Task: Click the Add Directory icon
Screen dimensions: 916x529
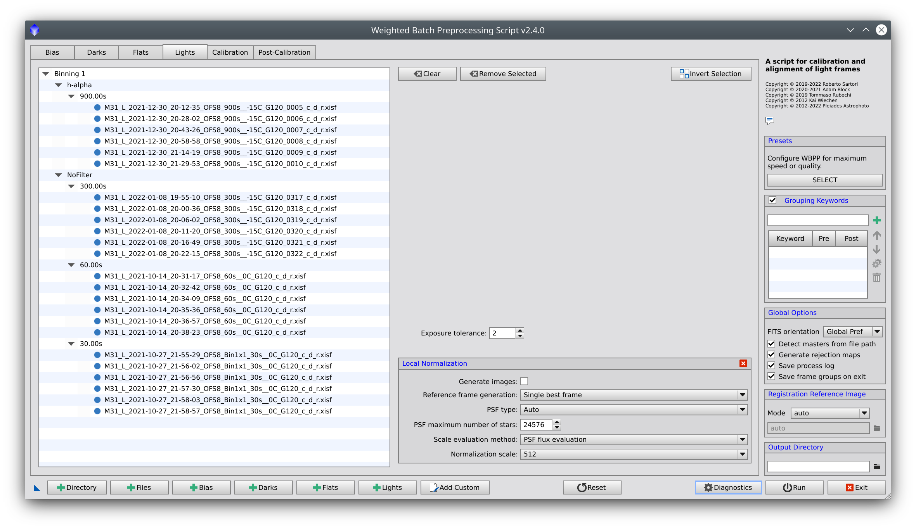Action: 77,487
